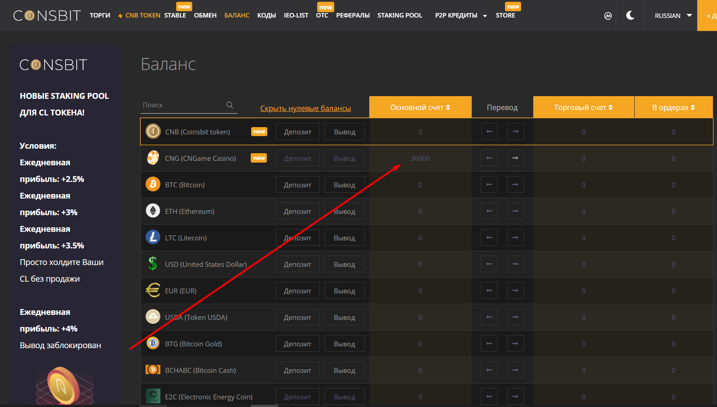The height and width of the screenshot is (407, 717).
Task: Click the Consbit logo in header
Action: pyautogui.click(x=47, y=16)
